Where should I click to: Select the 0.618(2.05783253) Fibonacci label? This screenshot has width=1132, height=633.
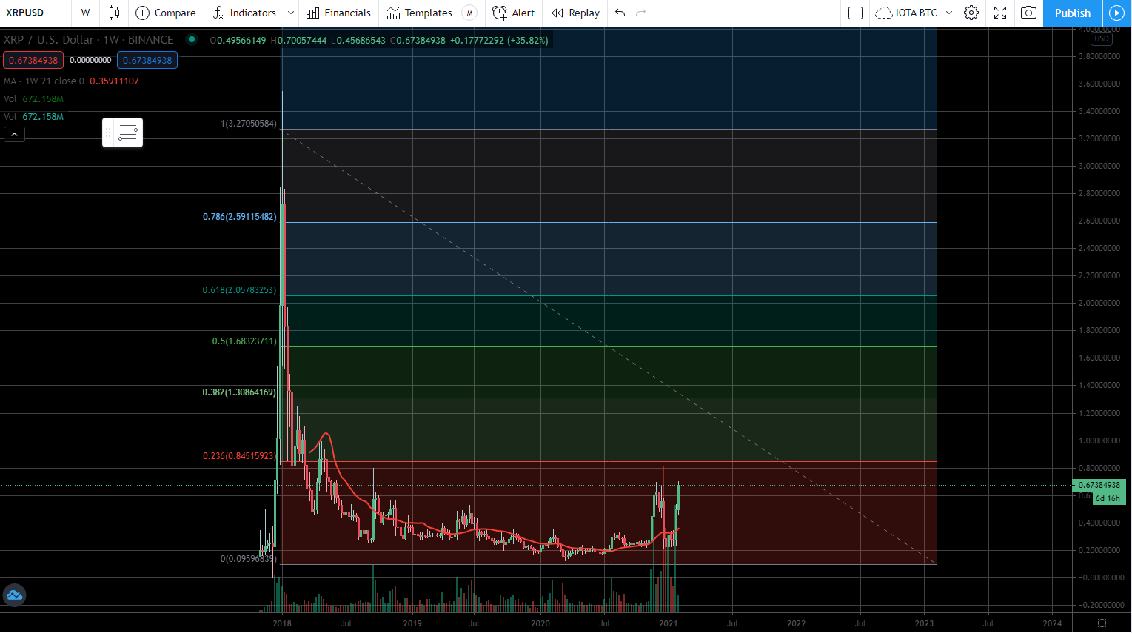click(239, 290)
